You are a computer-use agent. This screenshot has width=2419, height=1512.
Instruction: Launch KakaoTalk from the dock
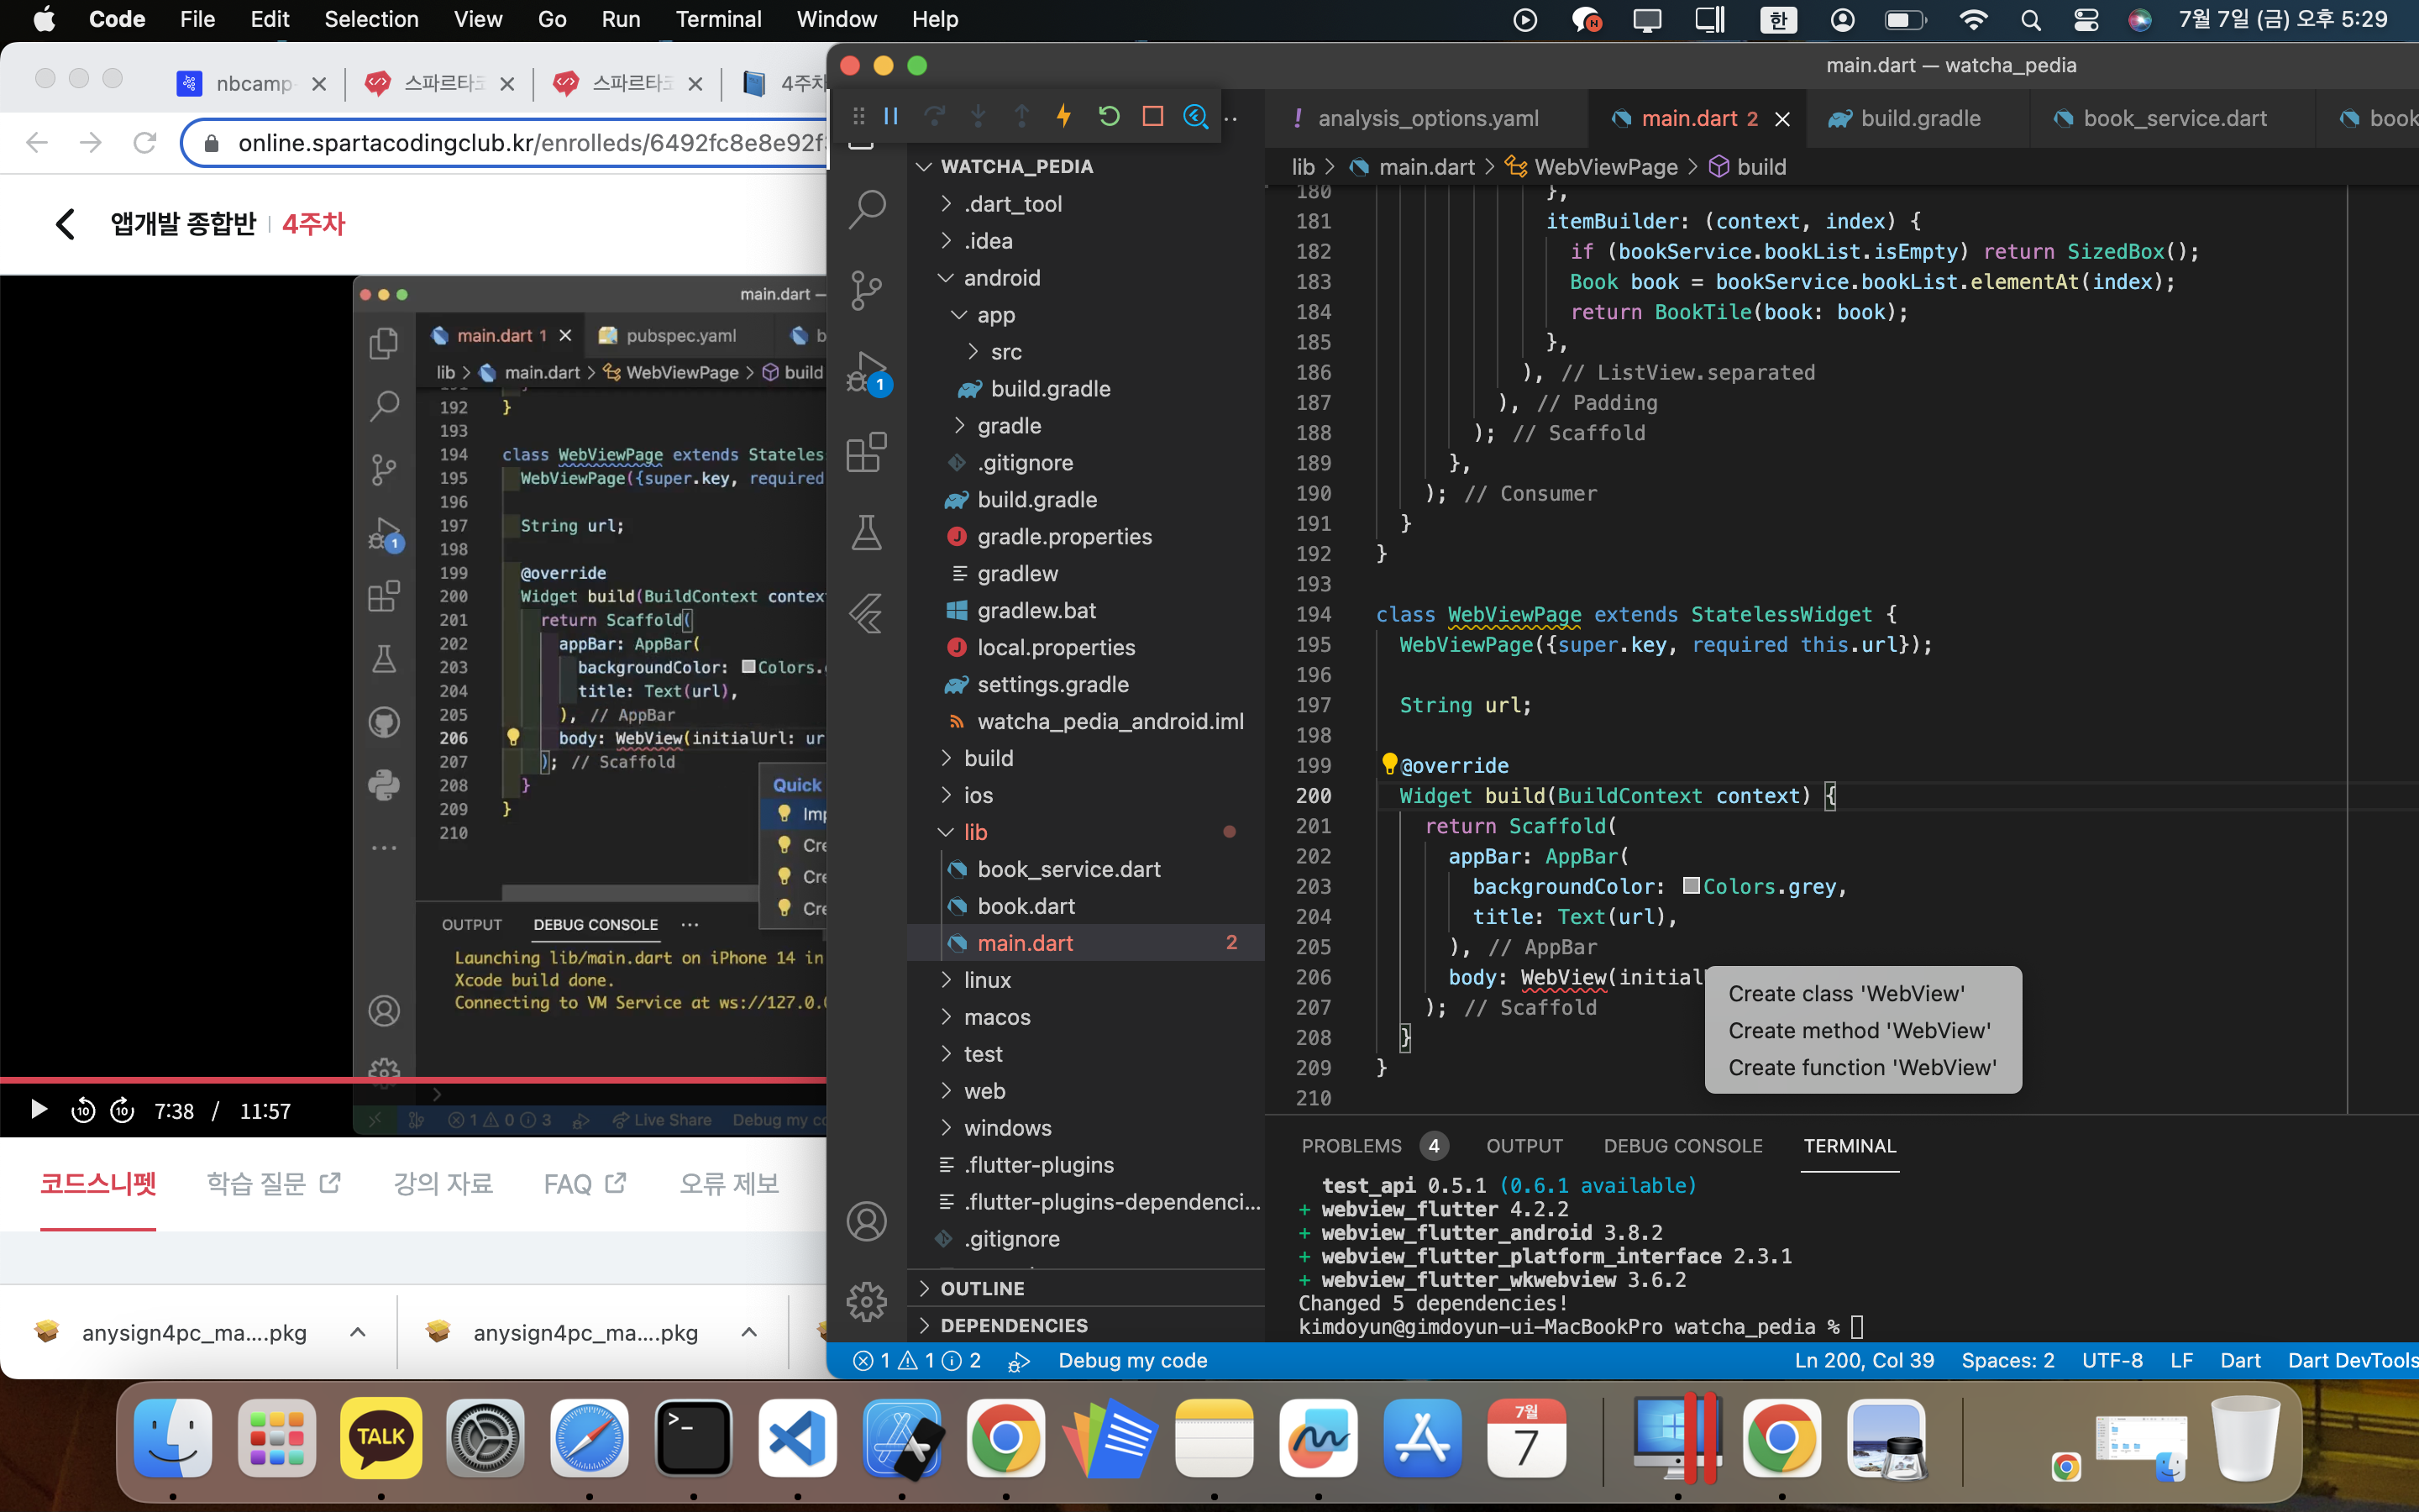point(380,1439)
